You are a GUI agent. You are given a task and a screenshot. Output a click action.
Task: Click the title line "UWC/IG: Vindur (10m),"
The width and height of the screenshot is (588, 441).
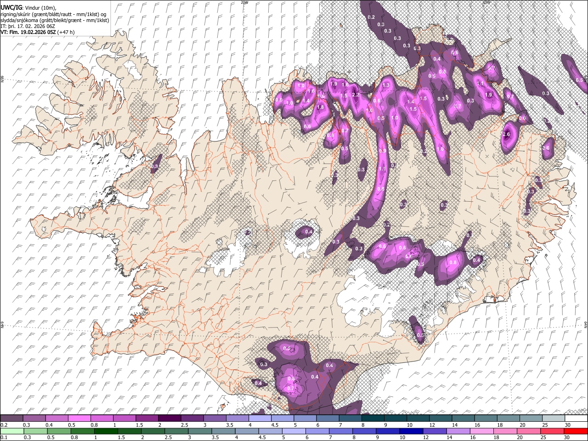point(28,8)
